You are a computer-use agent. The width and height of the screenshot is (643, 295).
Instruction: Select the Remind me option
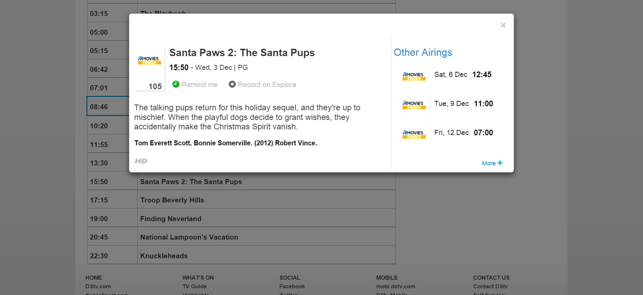pyautogui.click(x=195, y=85)
